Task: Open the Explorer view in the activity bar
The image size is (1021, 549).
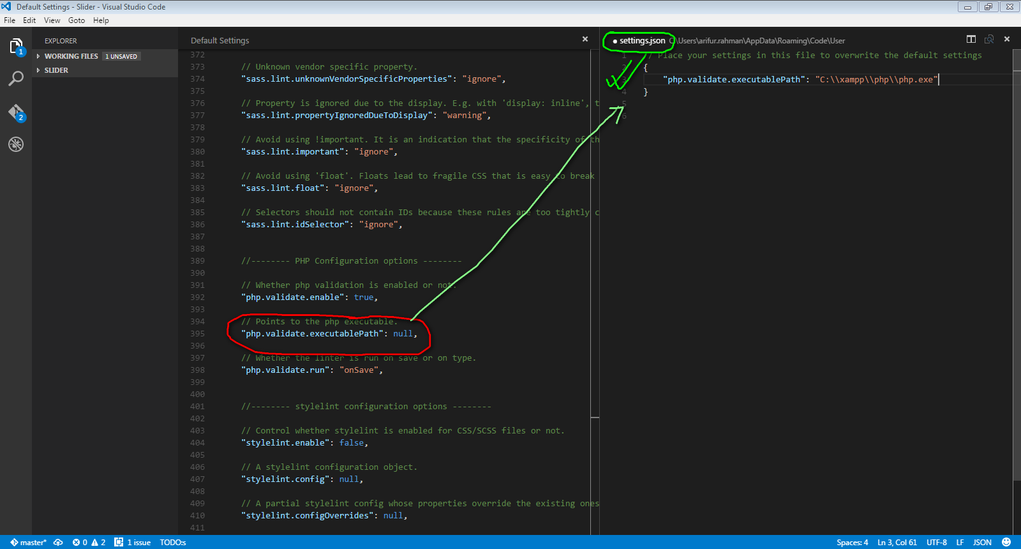Action: (16, 47)
